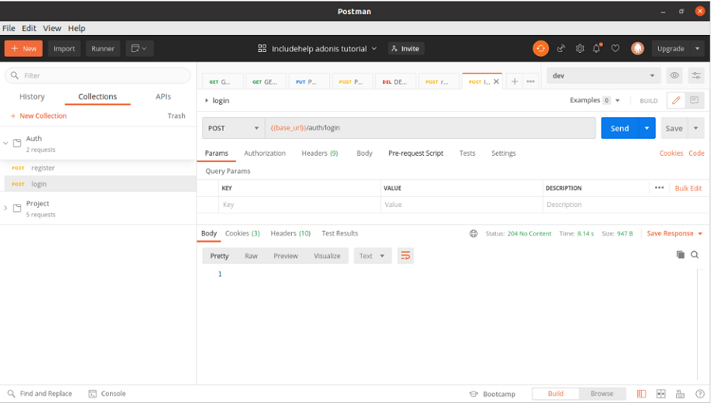The height and width of the screenshot is (403, 712).
Task: Click the Invite button
Action: [x=406, y=48]
